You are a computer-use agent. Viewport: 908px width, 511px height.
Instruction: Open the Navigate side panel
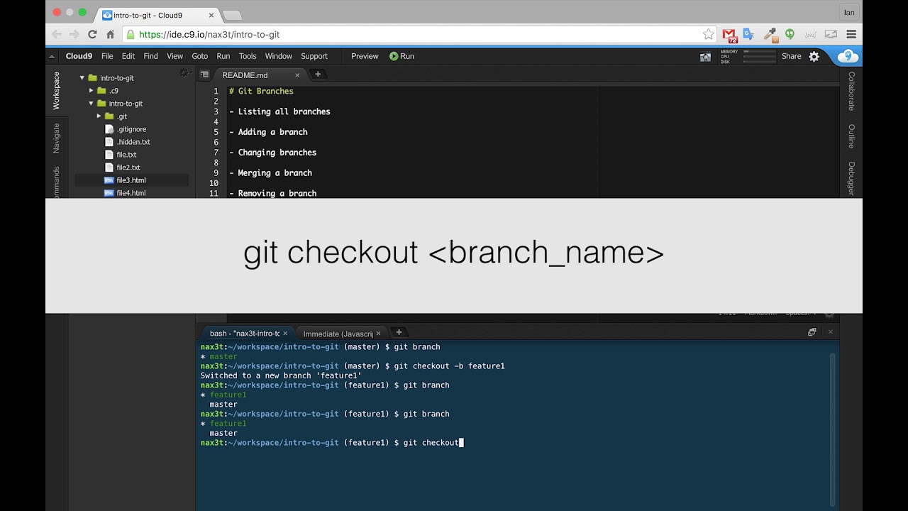click(x=57, y=138)
